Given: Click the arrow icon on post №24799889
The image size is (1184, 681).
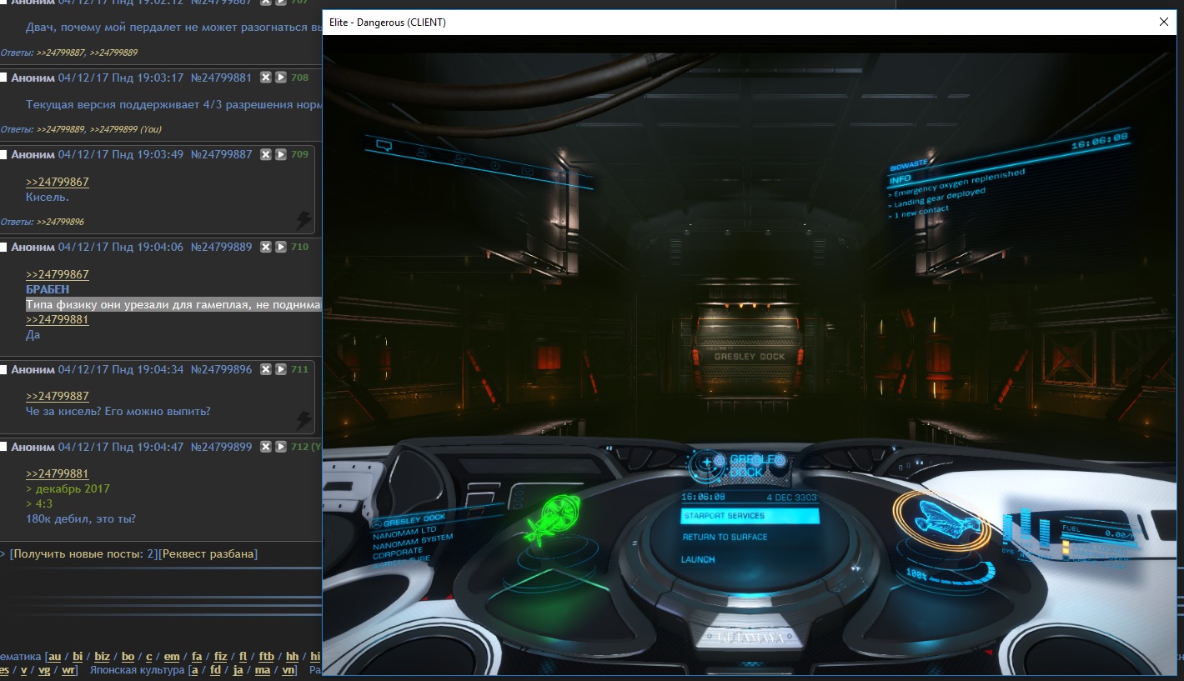Looking at the screenshot, I should 281,247.
